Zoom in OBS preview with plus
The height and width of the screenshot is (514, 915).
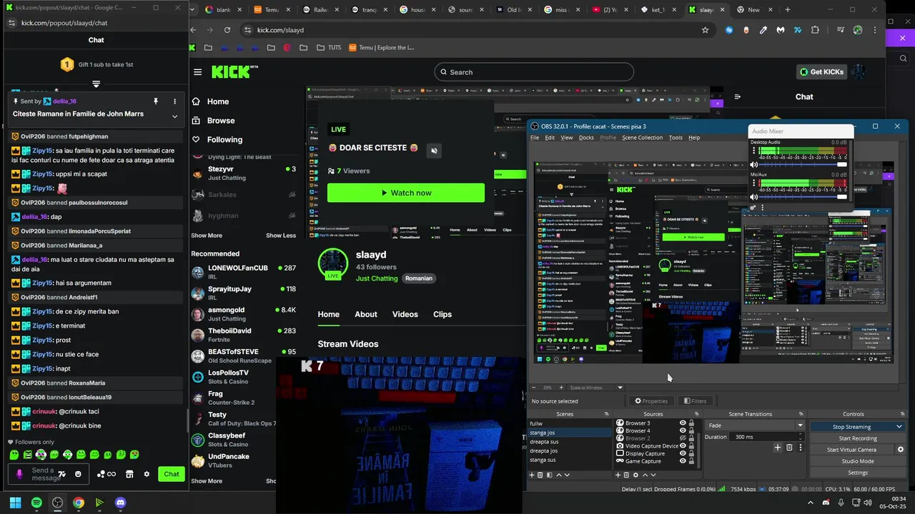560,388
